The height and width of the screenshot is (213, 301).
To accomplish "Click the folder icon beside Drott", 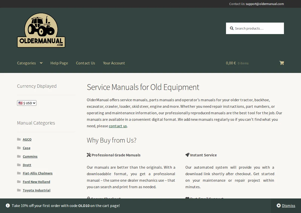I will (x=19, y=165).
